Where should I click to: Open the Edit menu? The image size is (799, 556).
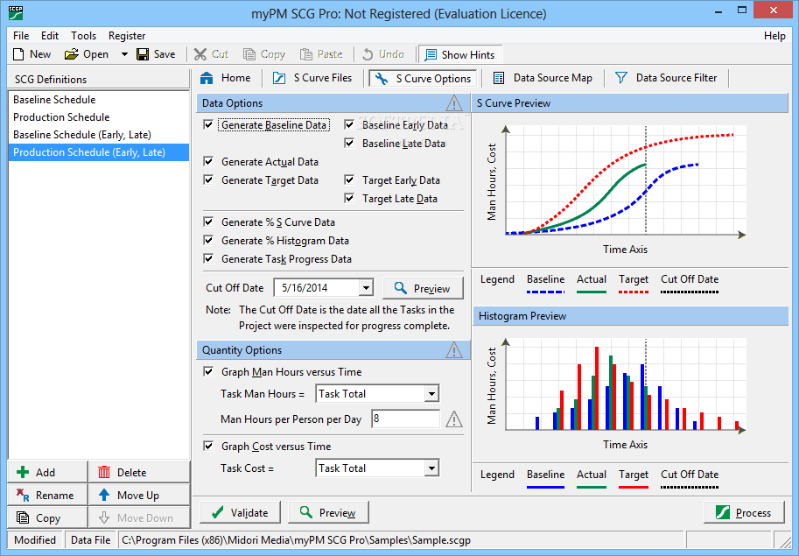coord(50,36)
